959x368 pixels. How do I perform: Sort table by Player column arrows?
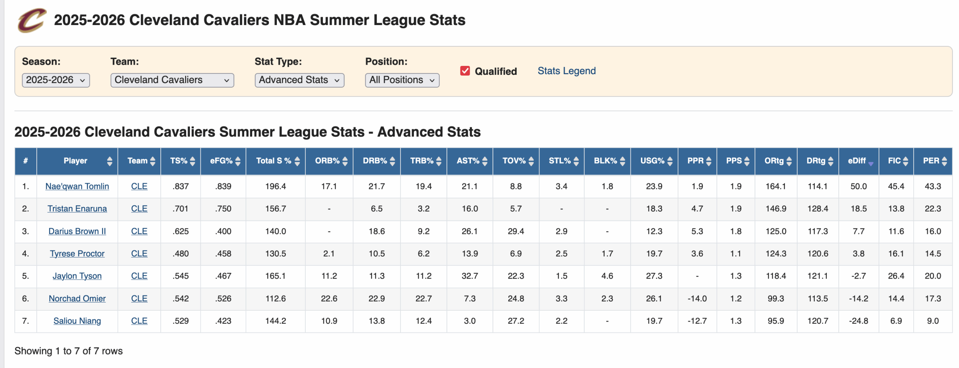pos(109,161)
